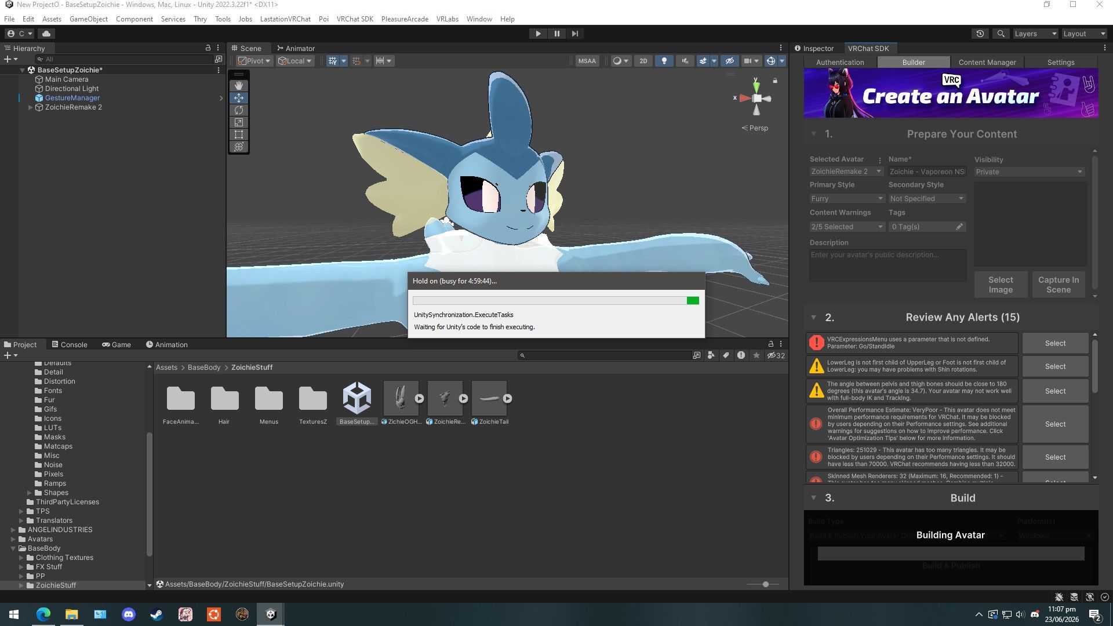Open the Layers dropdown
Image resolution: width=1113 pixels, height=626 pixels.
(1035, 34)
